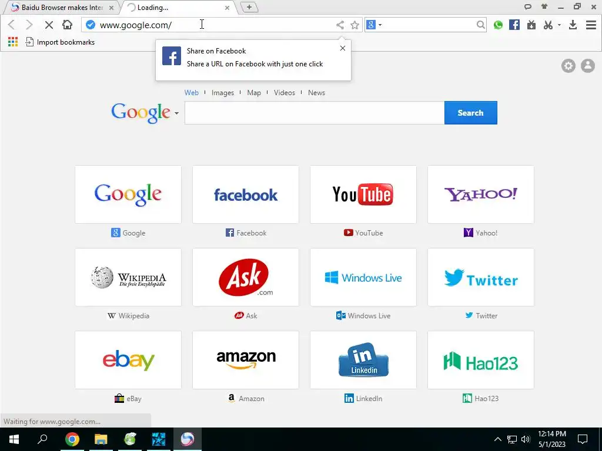Open the feedback speech bubble icon
Screen dimensions: 602x451
tap(528, 6)
